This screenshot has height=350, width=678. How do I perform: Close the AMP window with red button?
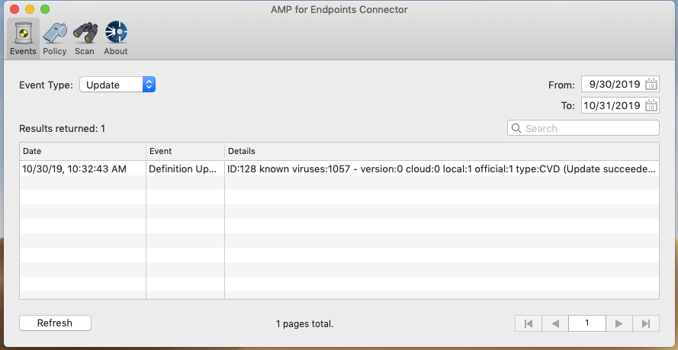pyautogui.click(x=14, y=9)
